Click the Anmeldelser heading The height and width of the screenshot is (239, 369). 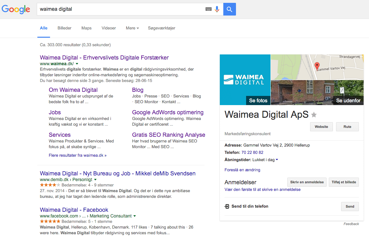[240, 182]
